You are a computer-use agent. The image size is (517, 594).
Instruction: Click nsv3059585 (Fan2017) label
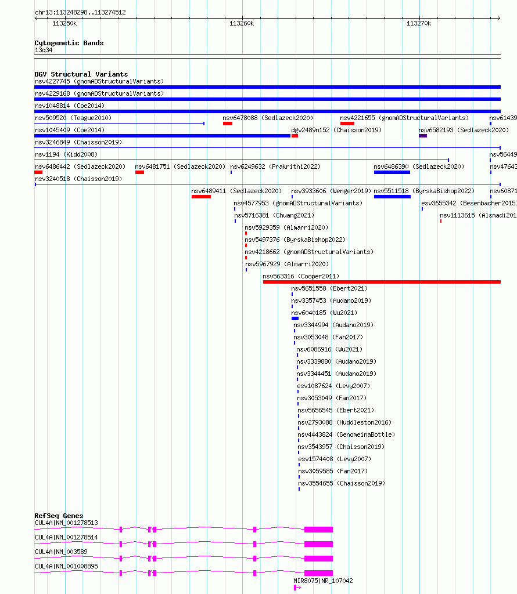tap(333, 471)
